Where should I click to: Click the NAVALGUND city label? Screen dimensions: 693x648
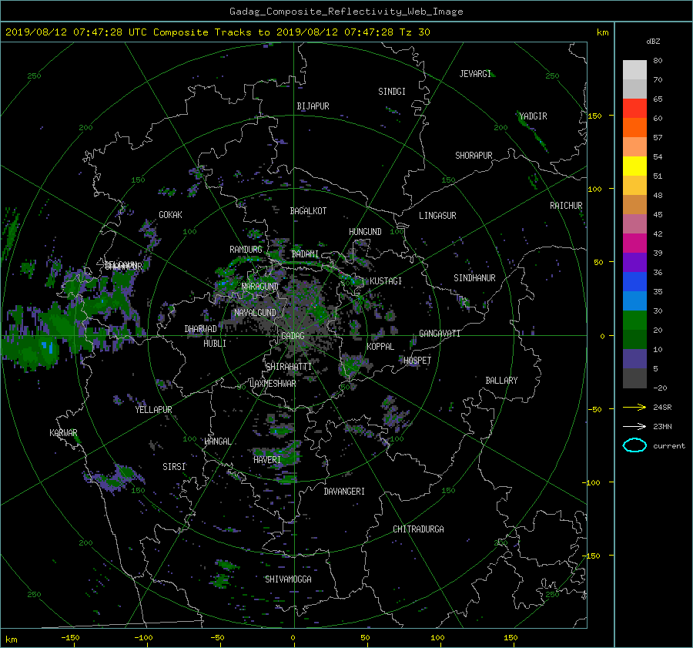[255, 313]
